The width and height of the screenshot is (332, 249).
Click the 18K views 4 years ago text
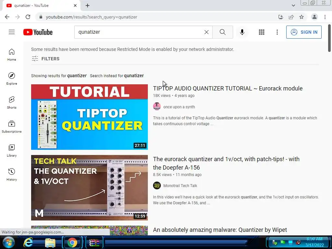(x=174, y=96)
